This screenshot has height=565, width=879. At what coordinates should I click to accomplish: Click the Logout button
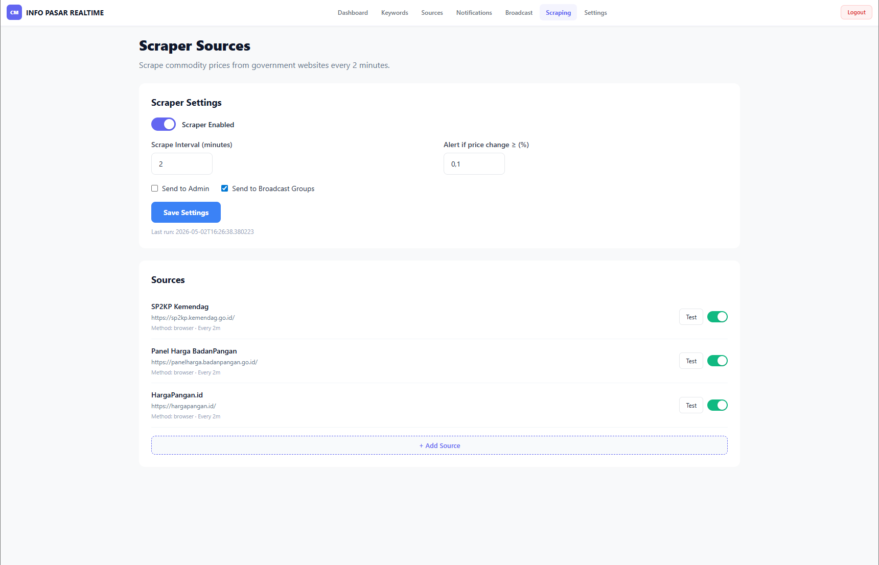(857, 12)
